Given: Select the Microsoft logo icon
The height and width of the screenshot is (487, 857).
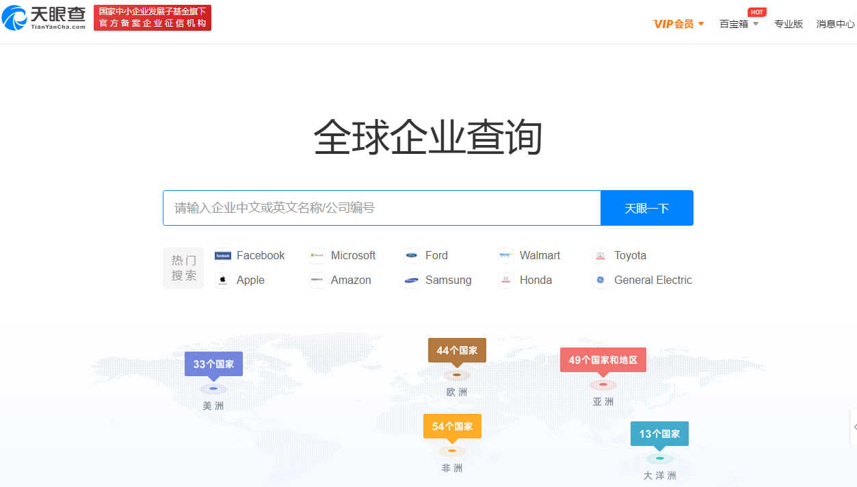Looking at the screenshot, I should tap(317, 256).
